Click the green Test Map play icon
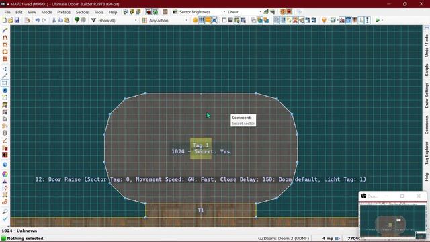 pos(378,20)
